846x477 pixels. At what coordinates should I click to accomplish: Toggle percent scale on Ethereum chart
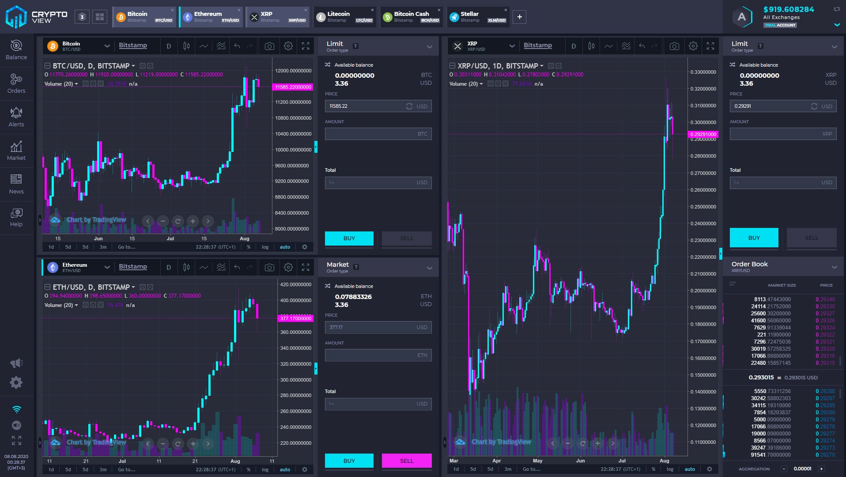click(249, 469)
